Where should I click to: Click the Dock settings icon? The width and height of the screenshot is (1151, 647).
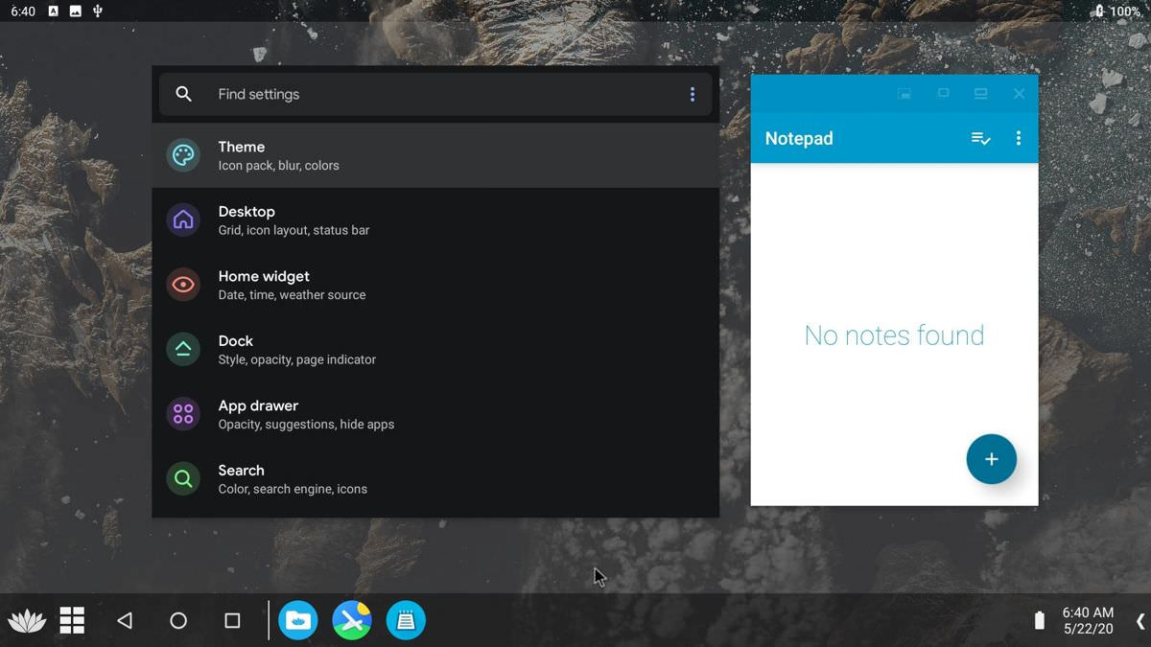183,349
